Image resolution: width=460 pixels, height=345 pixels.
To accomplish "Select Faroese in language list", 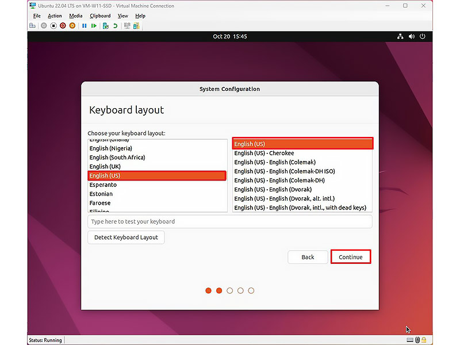I will click(158, 203).
